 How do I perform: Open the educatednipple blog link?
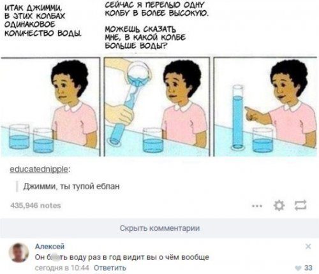click(39, 169)
